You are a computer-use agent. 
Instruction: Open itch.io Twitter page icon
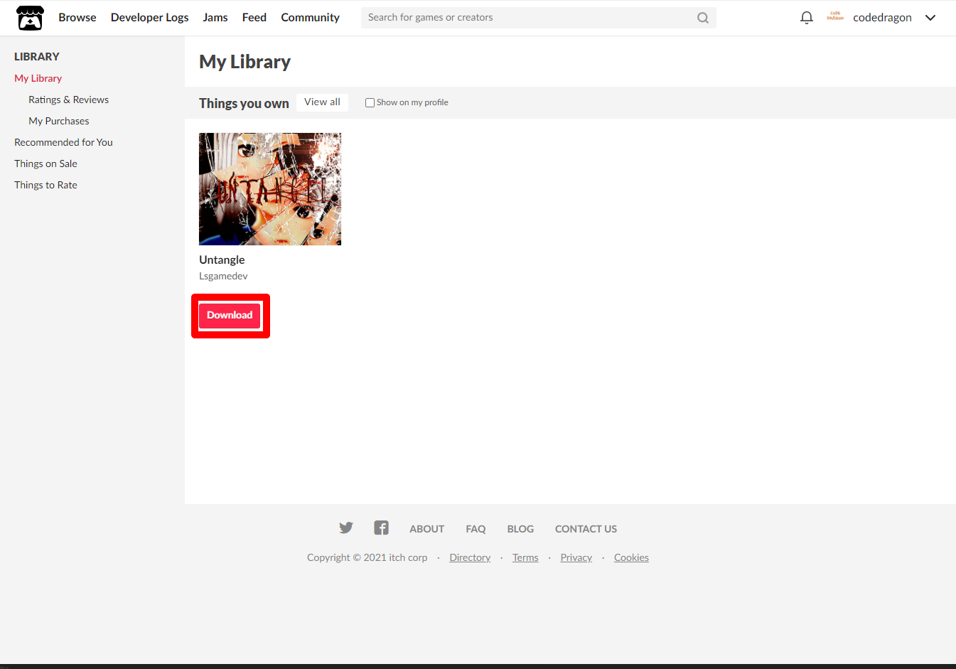(346, 528)
